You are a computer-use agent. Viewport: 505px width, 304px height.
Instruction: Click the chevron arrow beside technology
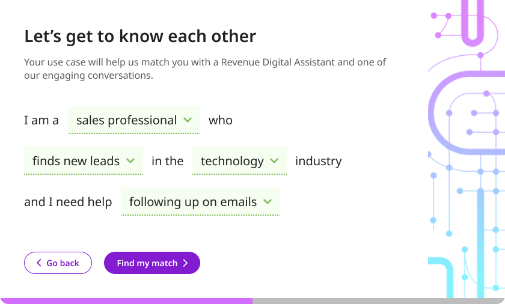coord(274,160)
